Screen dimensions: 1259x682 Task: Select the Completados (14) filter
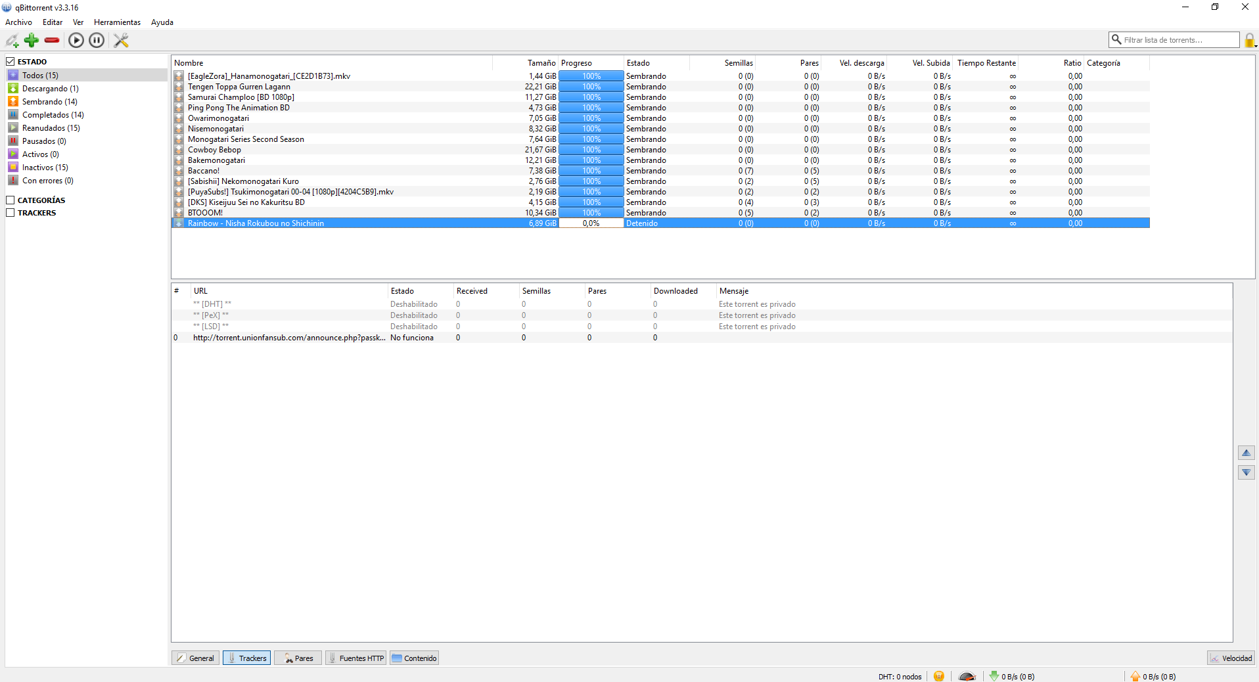[x=86, y=115]
